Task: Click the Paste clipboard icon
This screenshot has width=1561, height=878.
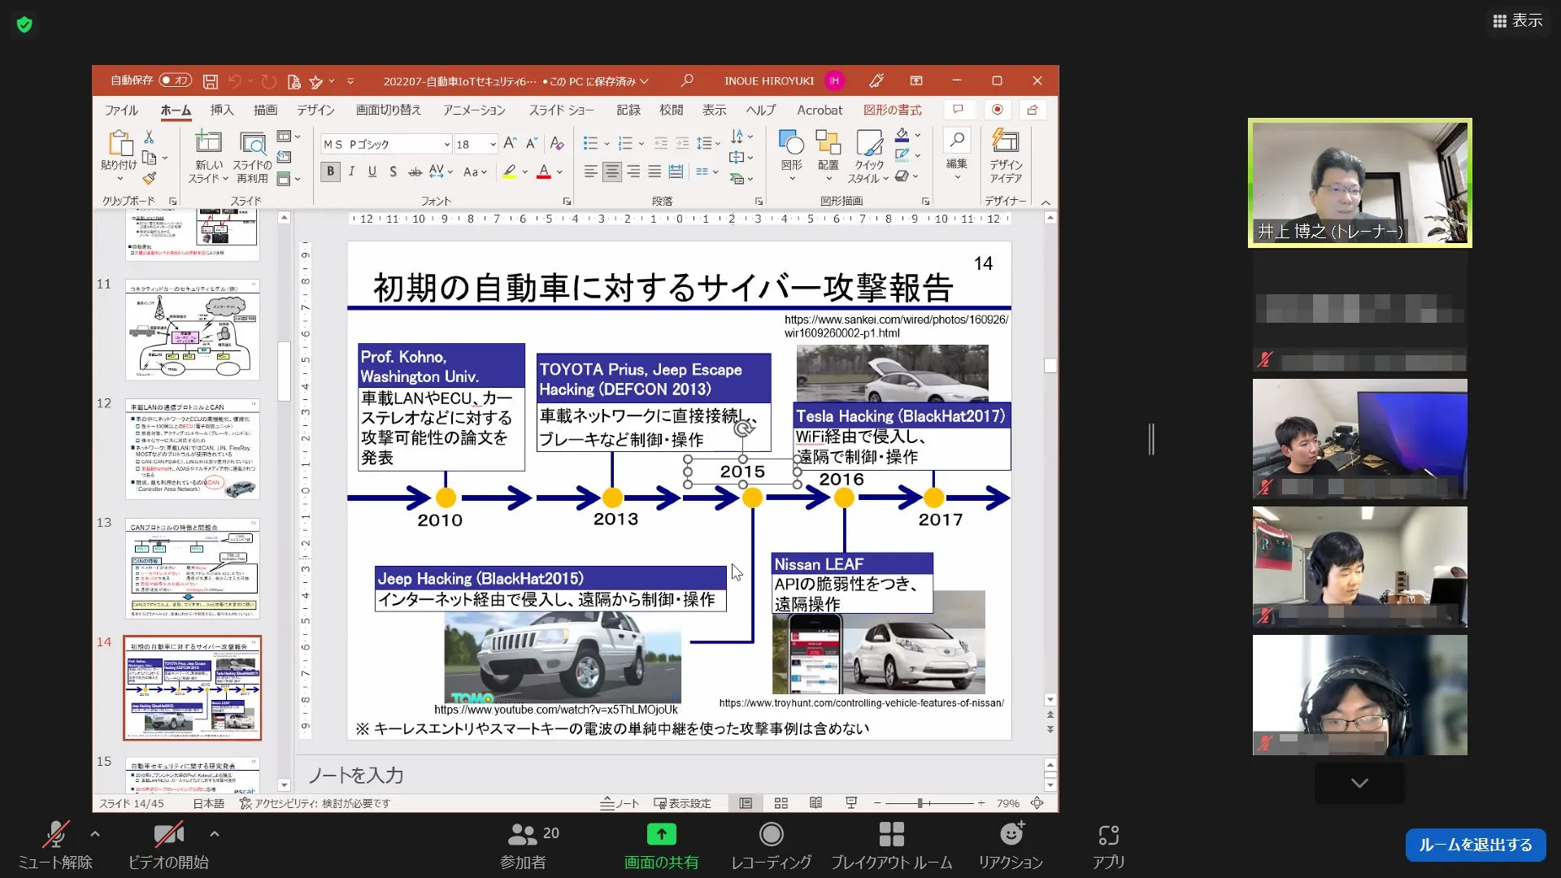Action: 120,143
